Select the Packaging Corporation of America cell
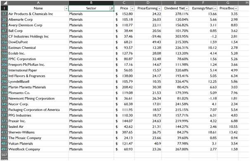Screen dimensions: 250x161 [38, 110]
